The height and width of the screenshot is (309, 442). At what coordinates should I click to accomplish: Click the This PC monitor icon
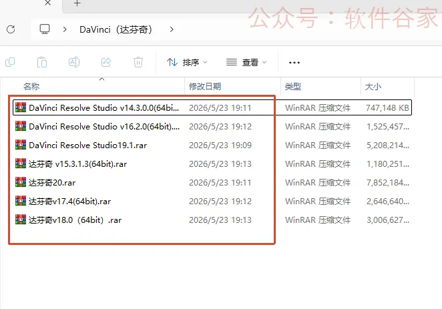tap(45, 29)
